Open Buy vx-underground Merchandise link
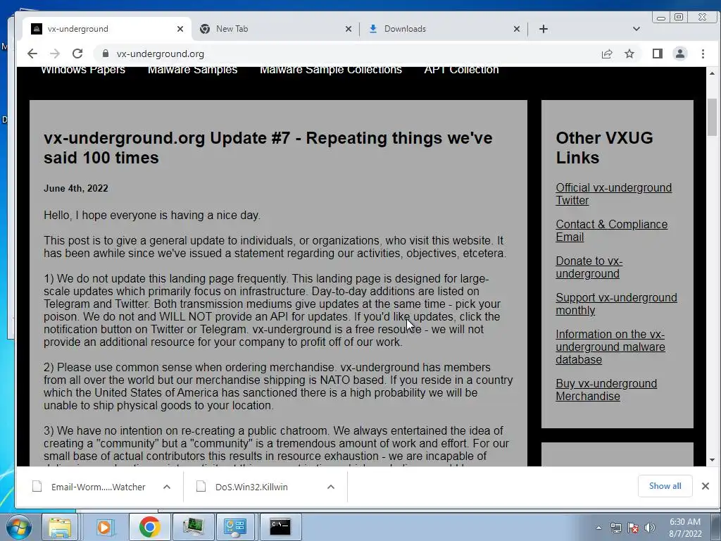 pyautogui.click(x=606, y=390)
